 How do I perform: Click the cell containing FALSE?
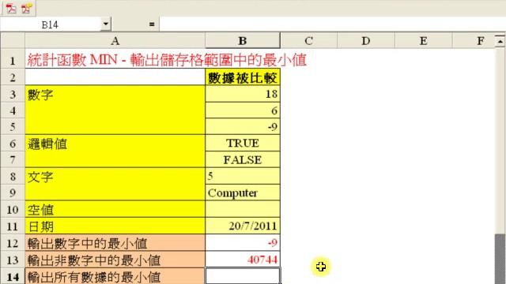(243, 159)
